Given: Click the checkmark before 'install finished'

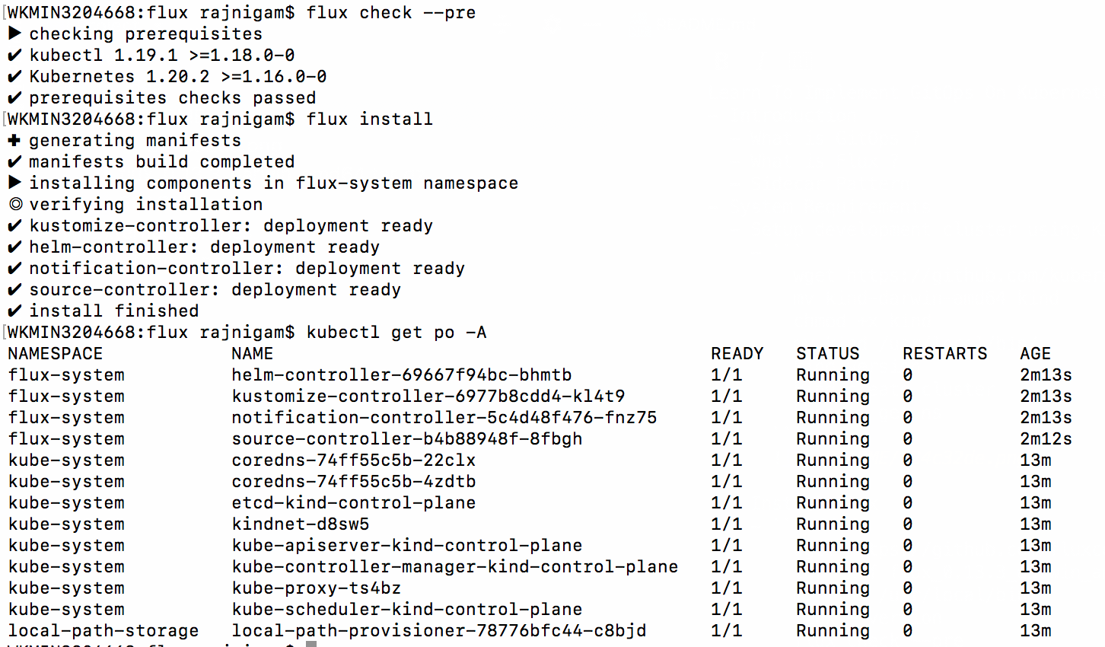Looking at the screenshot, I should click(14, 311).
